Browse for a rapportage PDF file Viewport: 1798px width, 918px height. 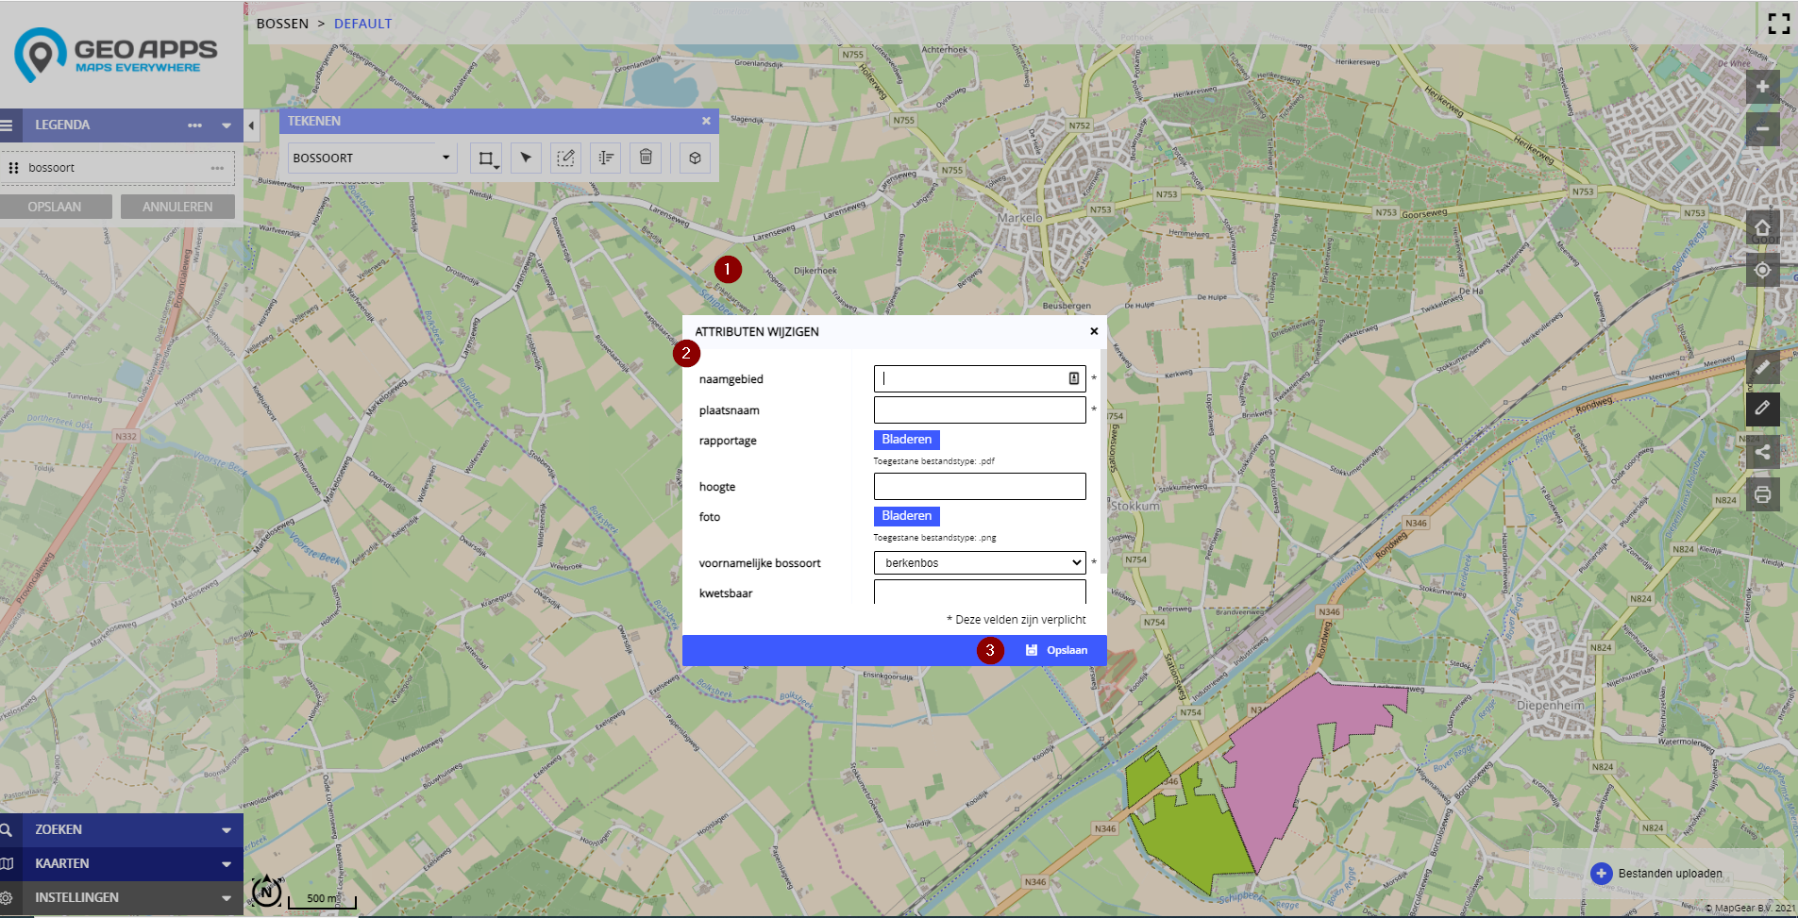[906, 440]
